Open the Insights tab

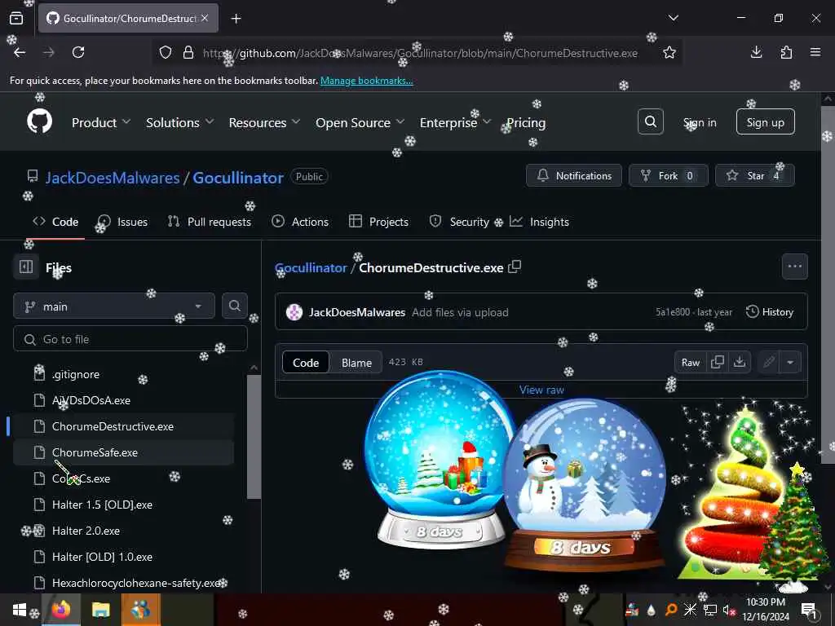tap(539, 222)
